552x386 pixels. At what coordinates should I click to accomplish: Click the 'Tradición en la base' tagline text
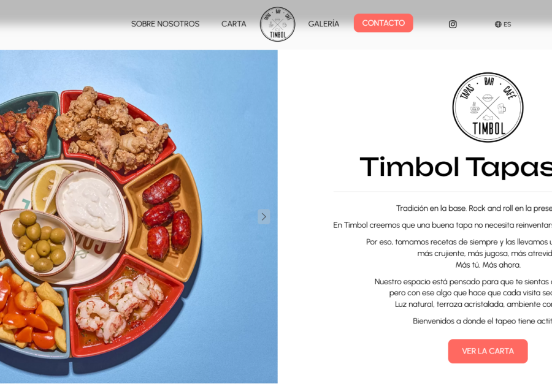[474, 208]
